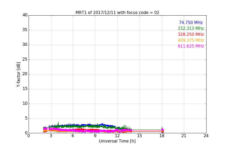Click the "Y-factor [dB]" axis label

tap(18, 74)
